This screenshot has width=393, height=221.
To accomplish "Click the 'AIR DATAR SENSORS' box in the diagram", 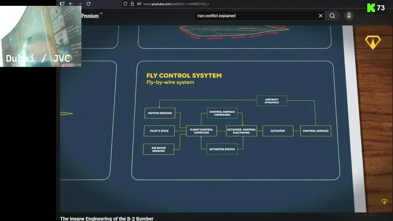I will point(158,149).
